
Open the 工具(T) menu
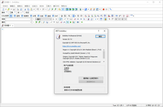click(49, 6)
